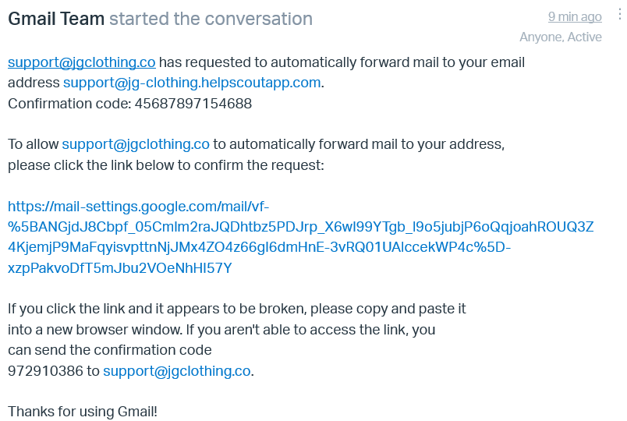Click the "Gmail Team" sender name
The image size is (627, 421).
coord(56,19)
